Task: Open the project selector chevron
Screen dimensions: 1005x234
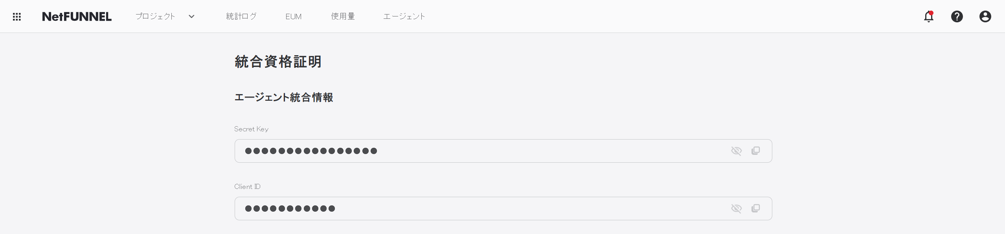Action: pyautogui.click(x=191, y=16)
